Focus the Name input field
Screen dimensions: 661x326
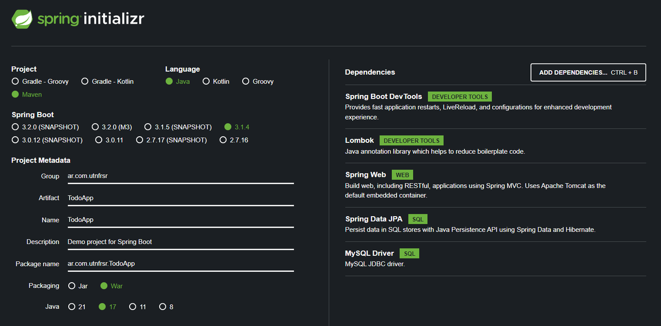pos(181,220)
